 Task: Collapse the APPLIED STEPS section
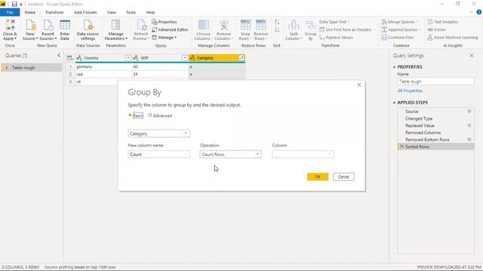click(394, 102)
